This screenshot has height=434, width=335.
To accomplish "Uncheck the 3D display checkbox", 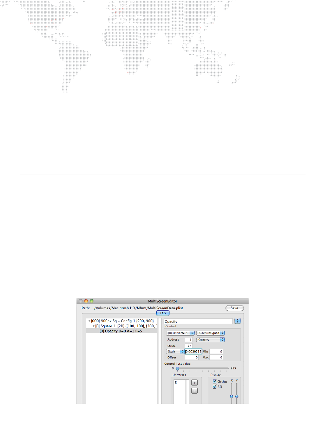I will tap(215, 387).
